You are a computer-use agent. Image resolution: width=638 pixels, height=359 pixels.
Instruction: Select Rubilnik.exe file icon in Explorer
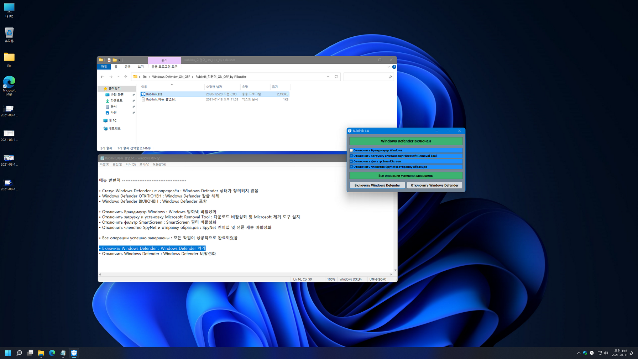pyautogui.click(x=143, y=94)
